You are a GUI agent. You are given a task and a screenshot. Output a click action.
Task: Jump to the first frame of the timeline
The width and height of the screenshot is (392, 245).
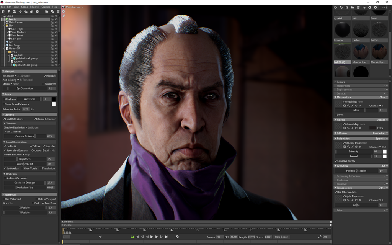coord(137,237)
